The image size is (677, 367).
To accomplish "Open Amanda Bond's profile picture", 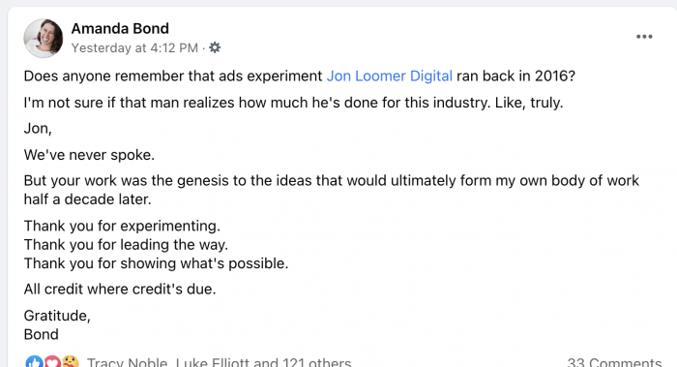I will [x=44, y=38].
